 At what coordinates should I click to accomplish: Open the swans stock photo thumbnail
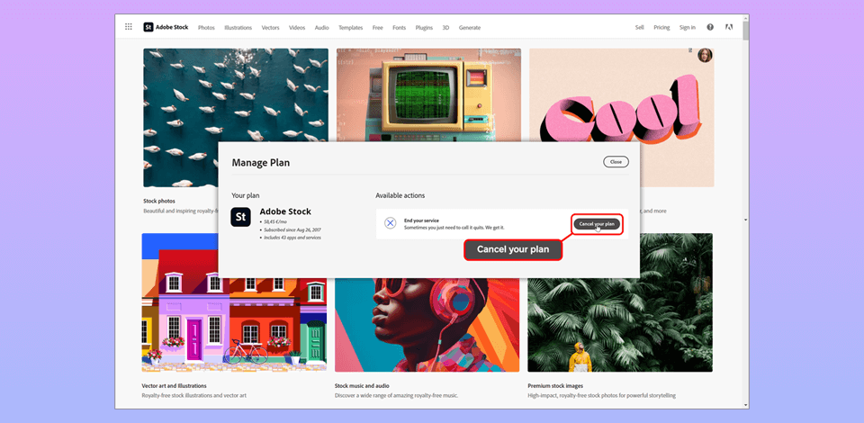pyautogui.click(x=236, y=117)
